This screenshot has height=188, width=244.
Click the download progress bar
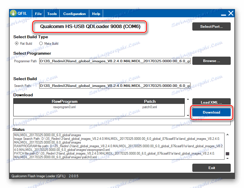point(122,122)
